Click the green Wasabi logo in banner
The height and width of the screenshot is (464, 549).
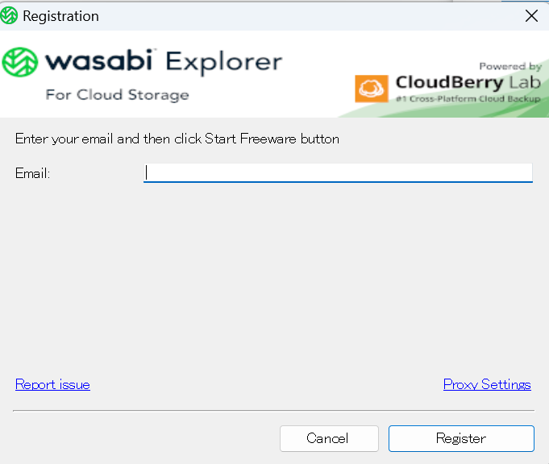20,62
